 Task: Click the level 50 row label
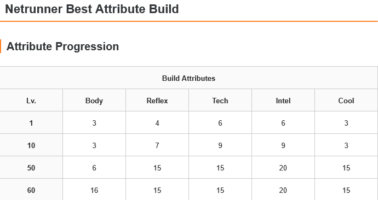point(31,168)
